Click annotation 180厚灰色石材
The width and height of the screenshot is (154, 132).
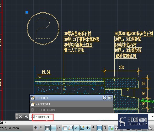125,45
